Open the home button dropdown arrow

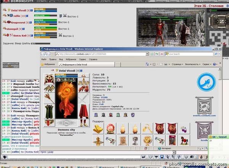pos(151,64)
